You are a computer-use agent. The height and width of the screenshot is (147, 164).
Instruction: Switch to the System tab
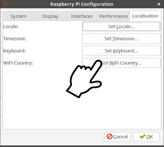(x=19, y=16)
